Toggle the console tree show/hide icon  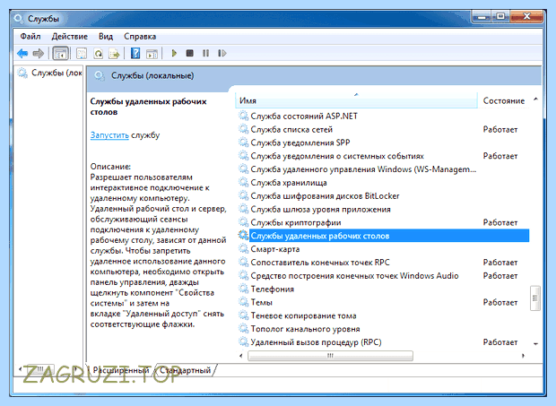60,54
